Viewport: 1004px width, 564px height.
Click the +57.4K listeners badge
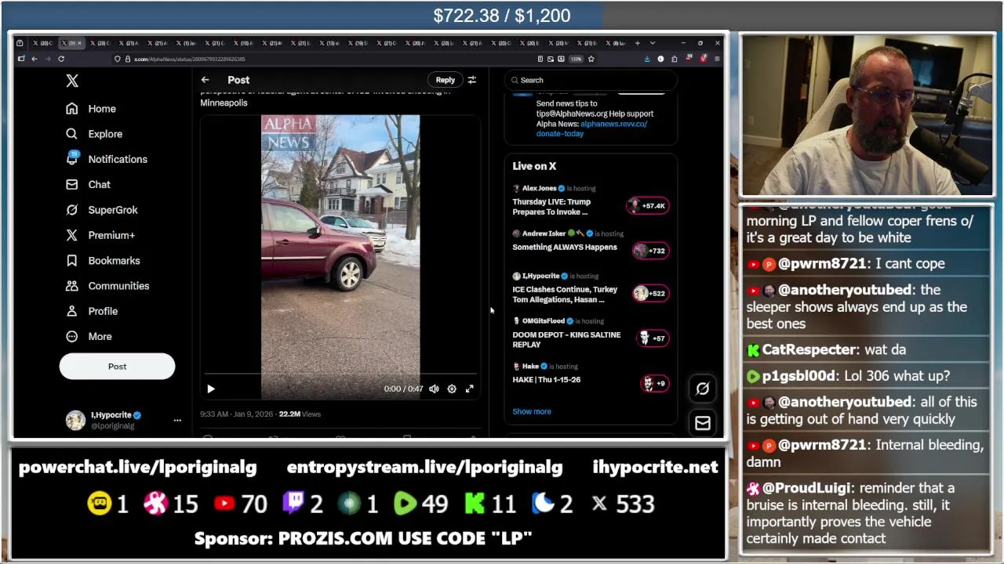[x=647, y=206]
